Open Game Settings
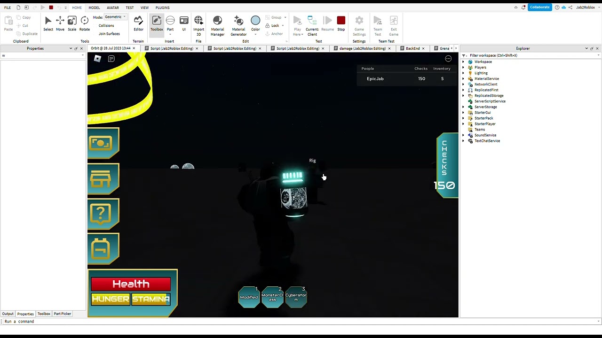 tap(359, 25)
